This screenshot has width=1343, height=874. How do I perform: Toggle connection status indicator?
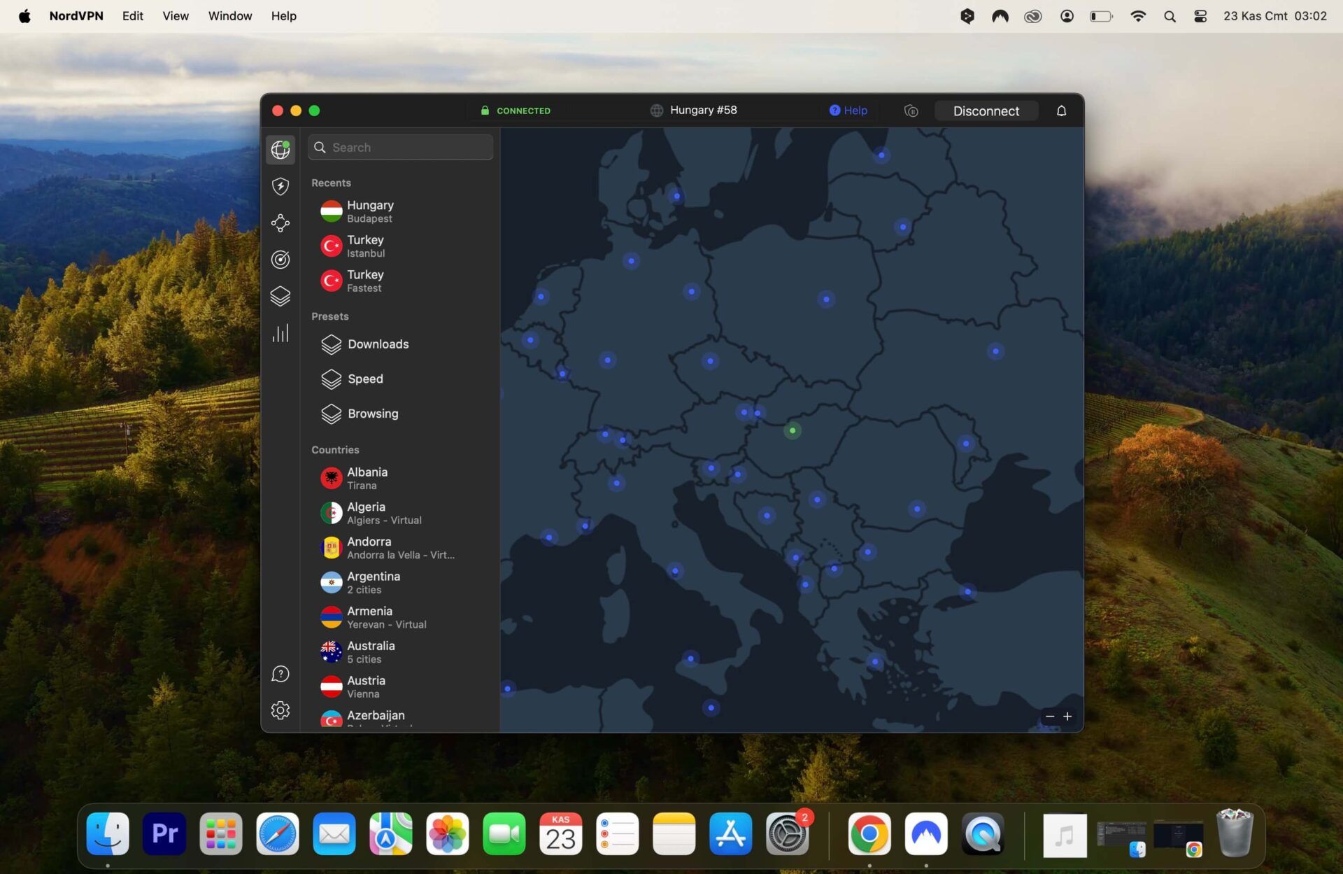tap(515, 110)
